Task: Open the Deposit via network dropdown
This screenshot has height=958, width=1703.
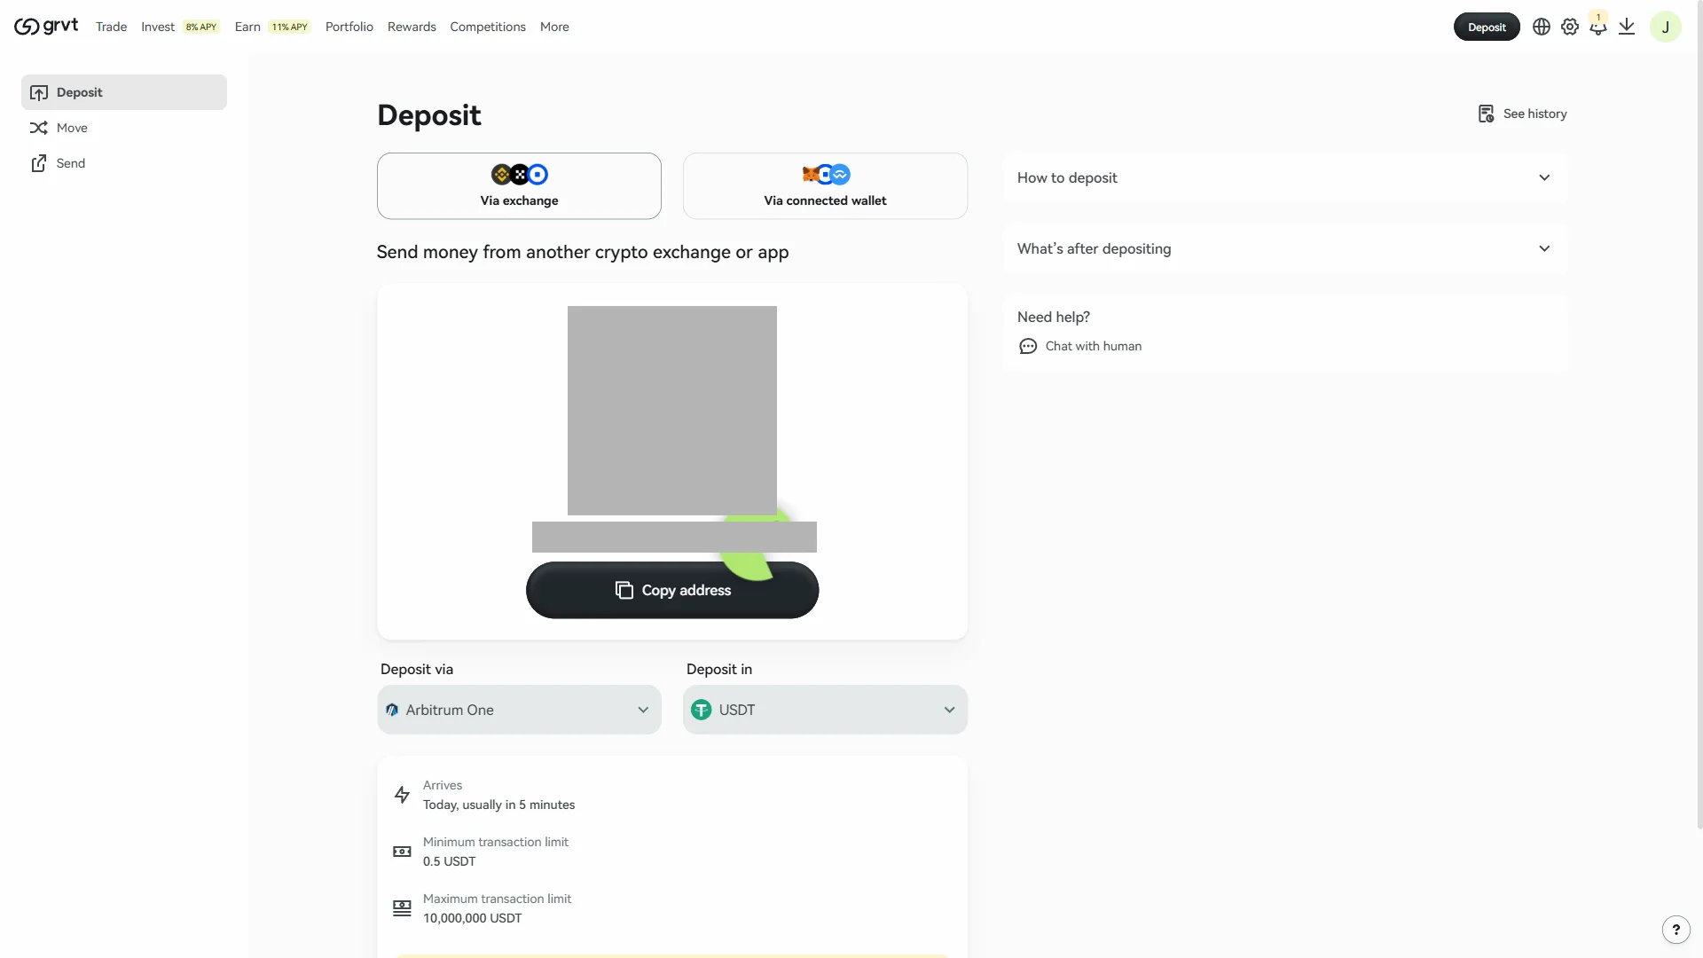Action: [x=519, y=710]
